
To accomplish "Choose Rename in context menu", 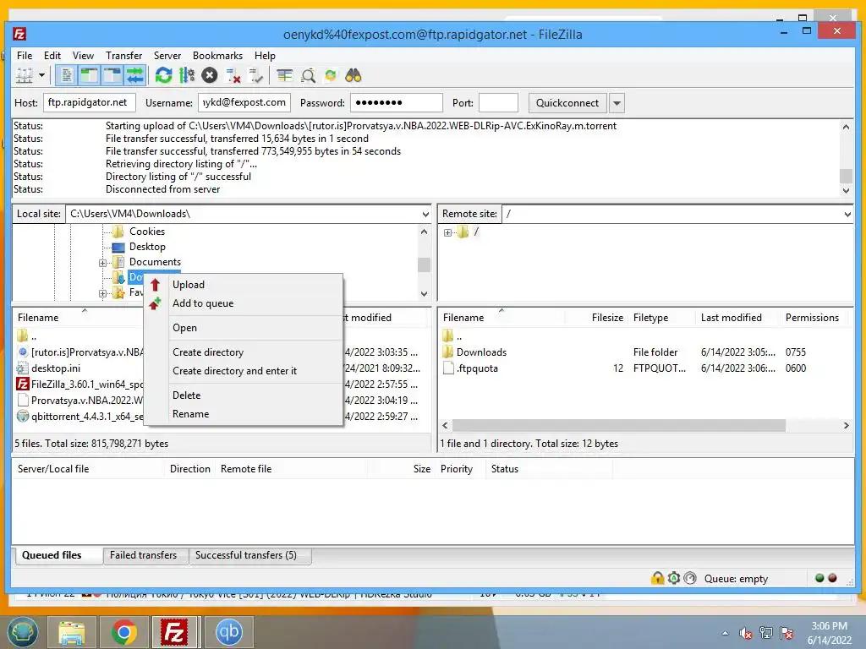I will (x=244, y=414).
